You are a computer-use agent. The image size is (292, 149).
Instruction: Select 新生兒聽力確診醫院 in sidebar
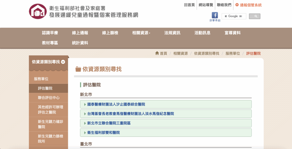48,124
